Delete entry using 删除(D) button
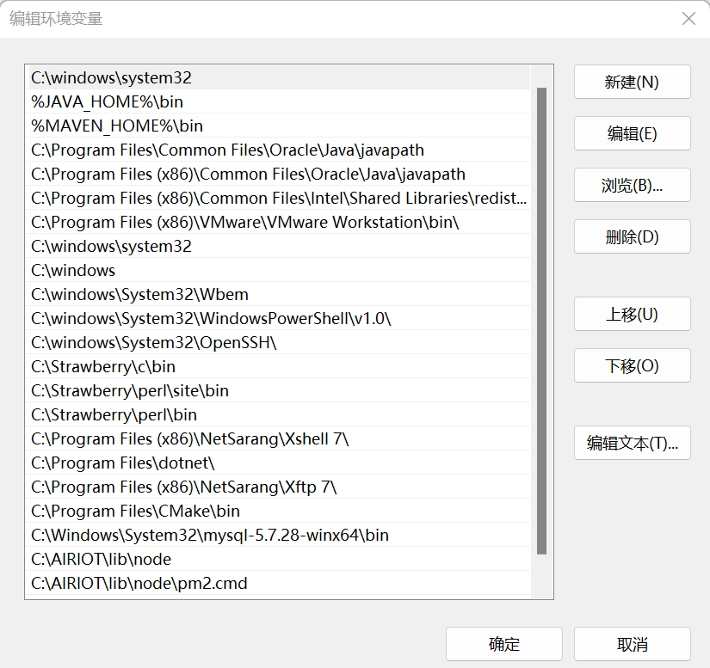This screenshot has height=668, width=710. pyautogui.click(x=632, y=236)
